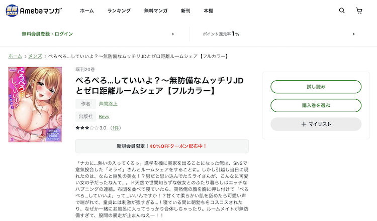Click 無料会員登録・ログイン link
Image resolution: width=377 pixels, height=221 pixels.
pos(47,34)
